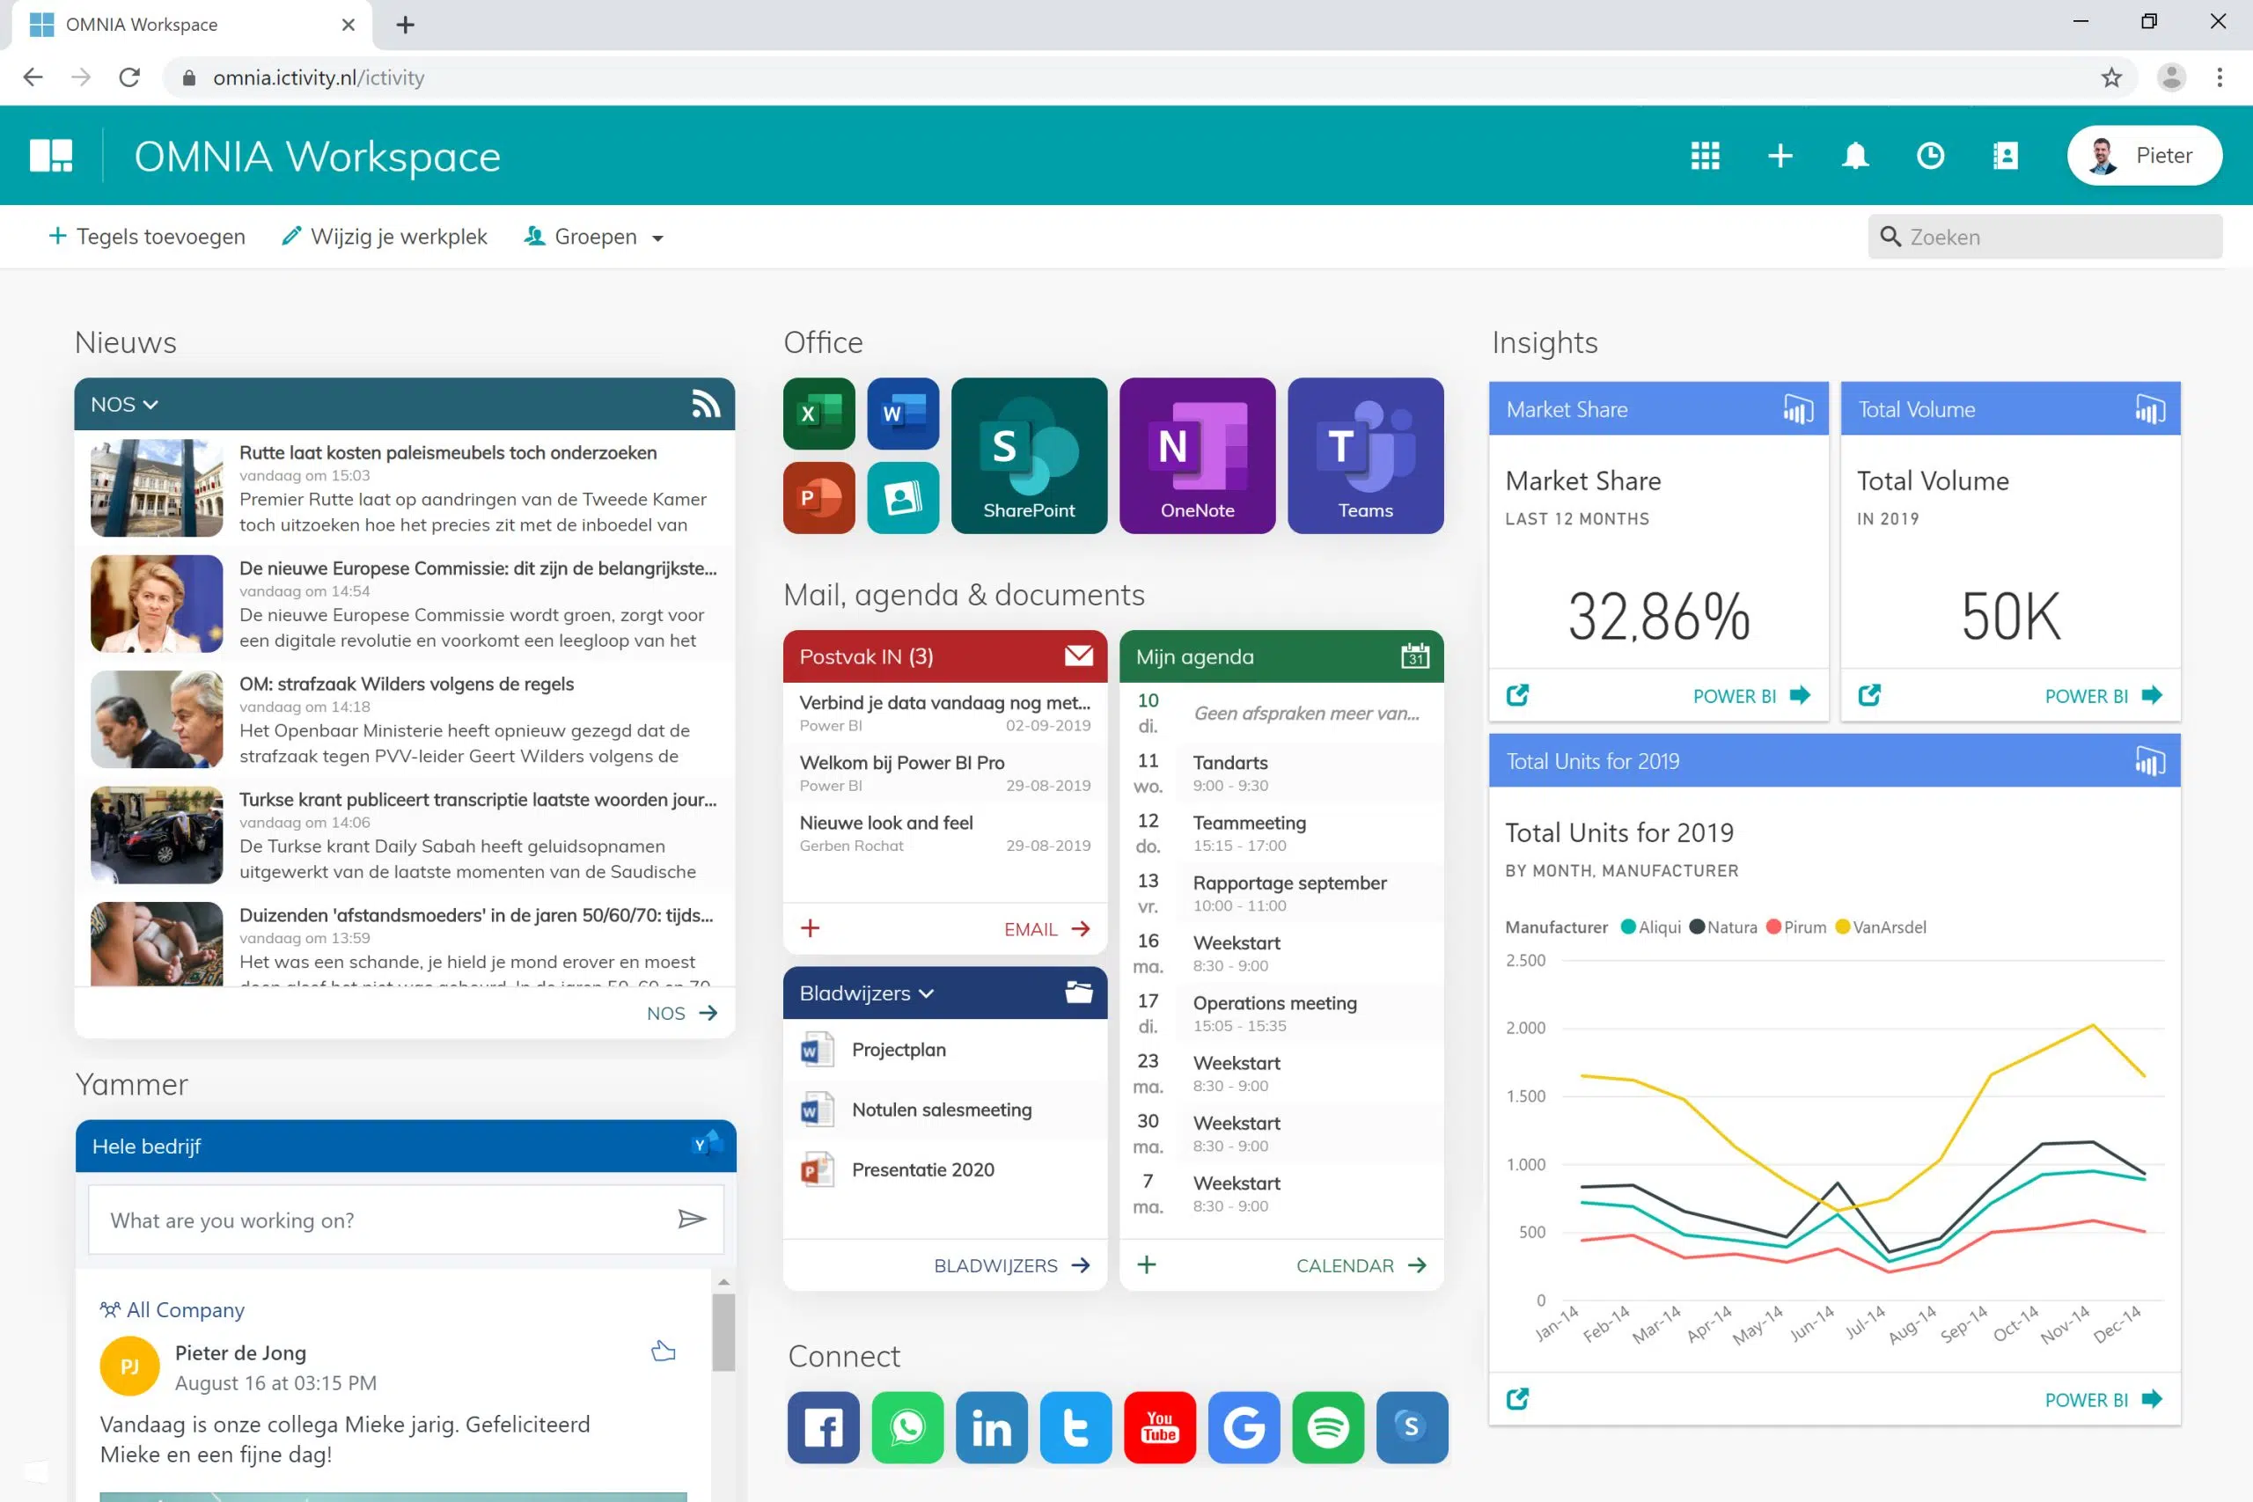Open the Projectplan Word bookmark
The height and width of the screenshot is (1502, 2253).
[x=898, y=1050]
